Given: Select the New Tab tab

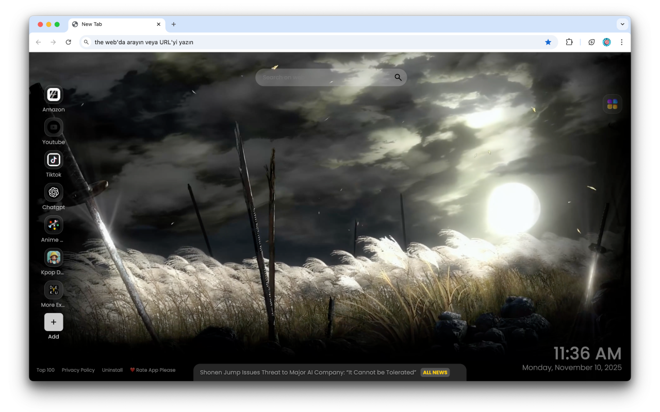Looking at the screenshot, I should click(x=117, y=24).
